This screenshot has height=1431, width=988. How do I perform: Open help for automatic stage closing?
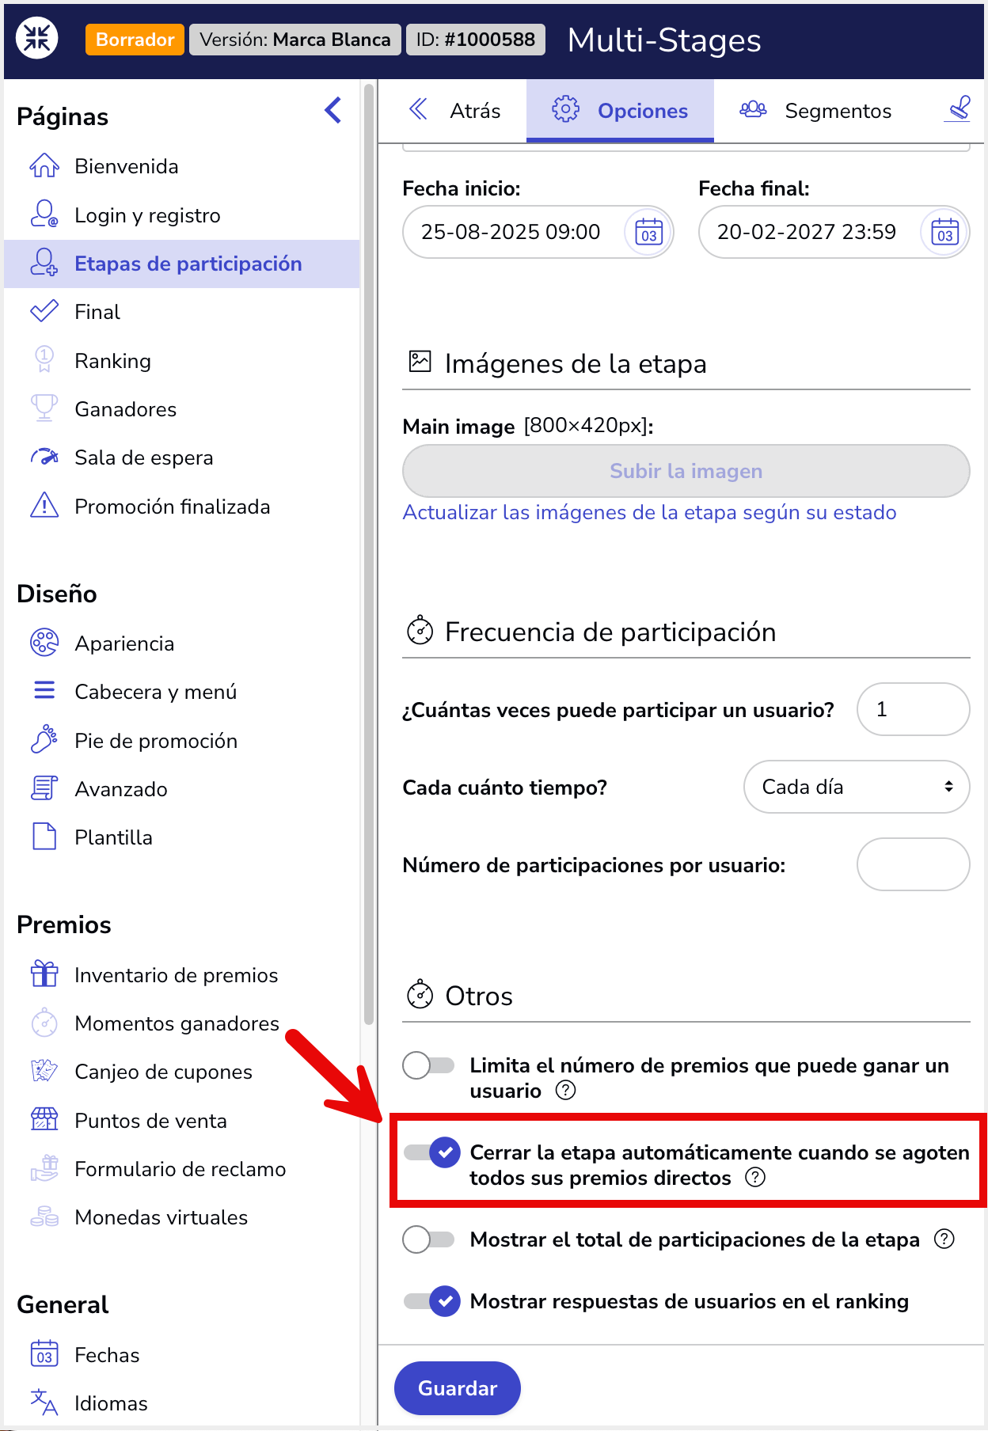tap(755, 1178)
